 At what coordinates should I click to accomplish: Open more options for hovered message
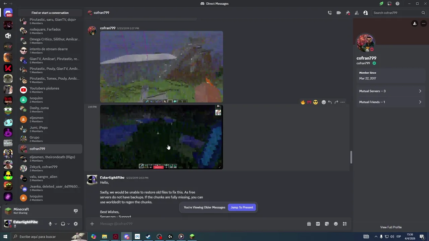(x=343, y=102)
